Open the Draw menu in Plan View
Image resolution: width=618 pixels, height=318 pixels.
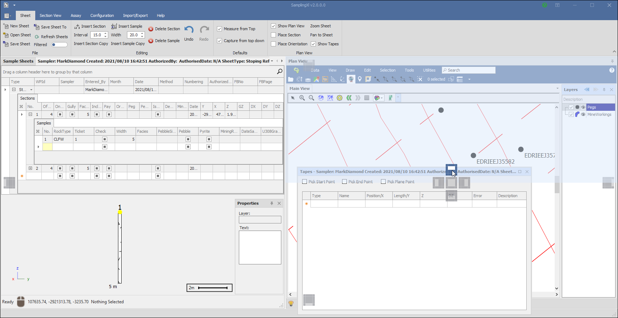[x=350, y=70]
